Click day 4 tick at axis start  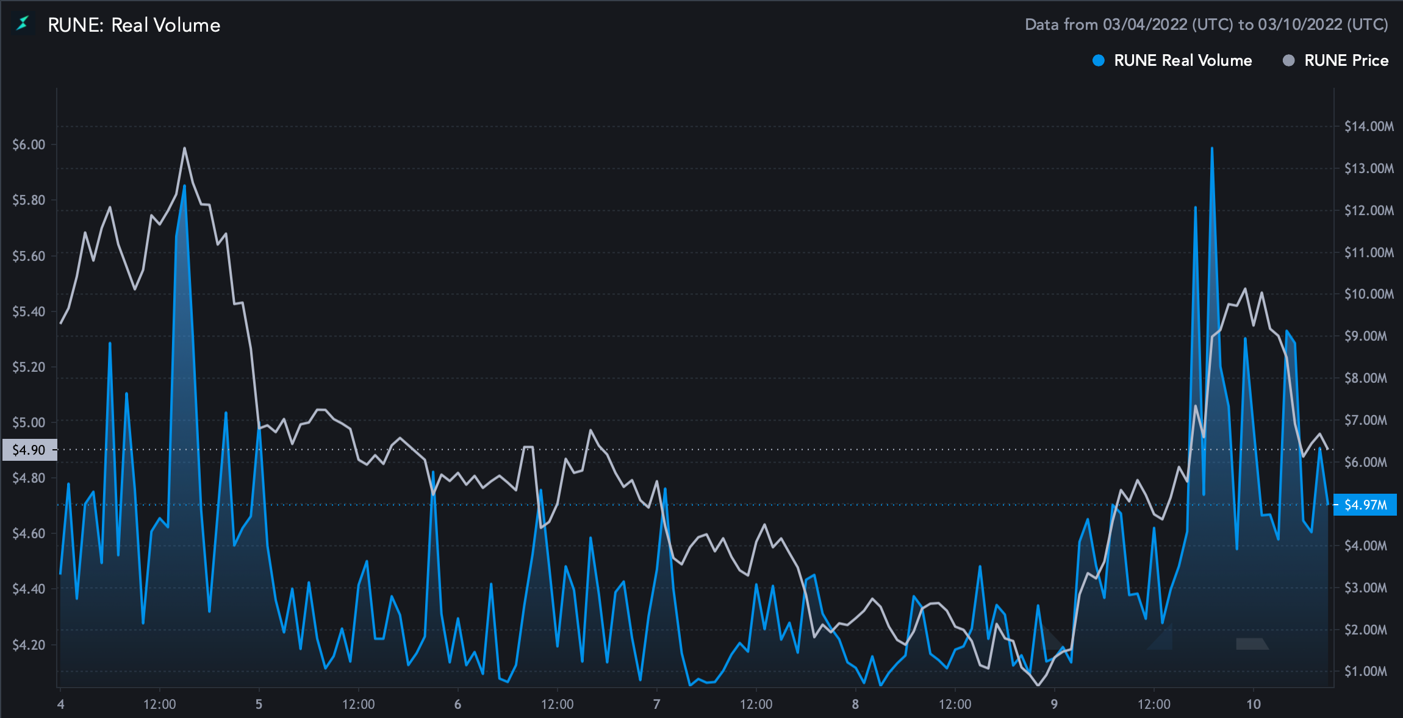click(x=60, y=704)
